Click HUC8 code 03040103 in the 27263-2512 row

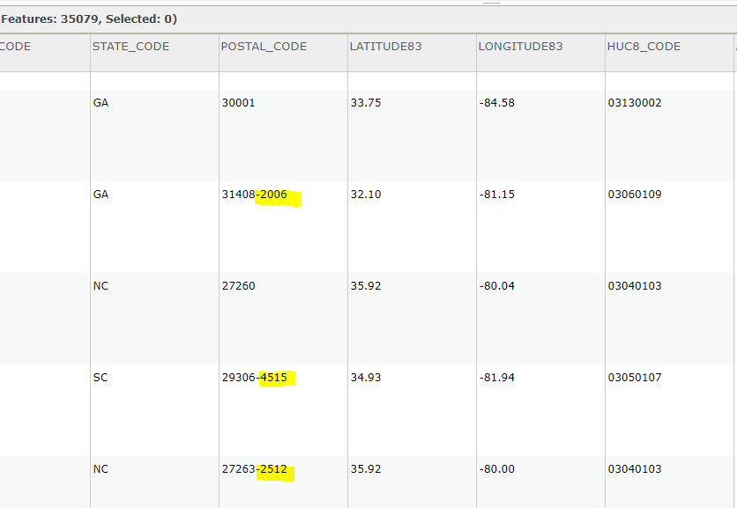pos(635,469)
